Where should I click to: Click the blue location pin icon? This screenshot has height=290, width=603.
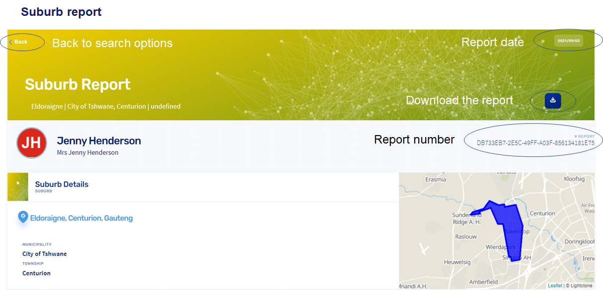click(22, 217)
